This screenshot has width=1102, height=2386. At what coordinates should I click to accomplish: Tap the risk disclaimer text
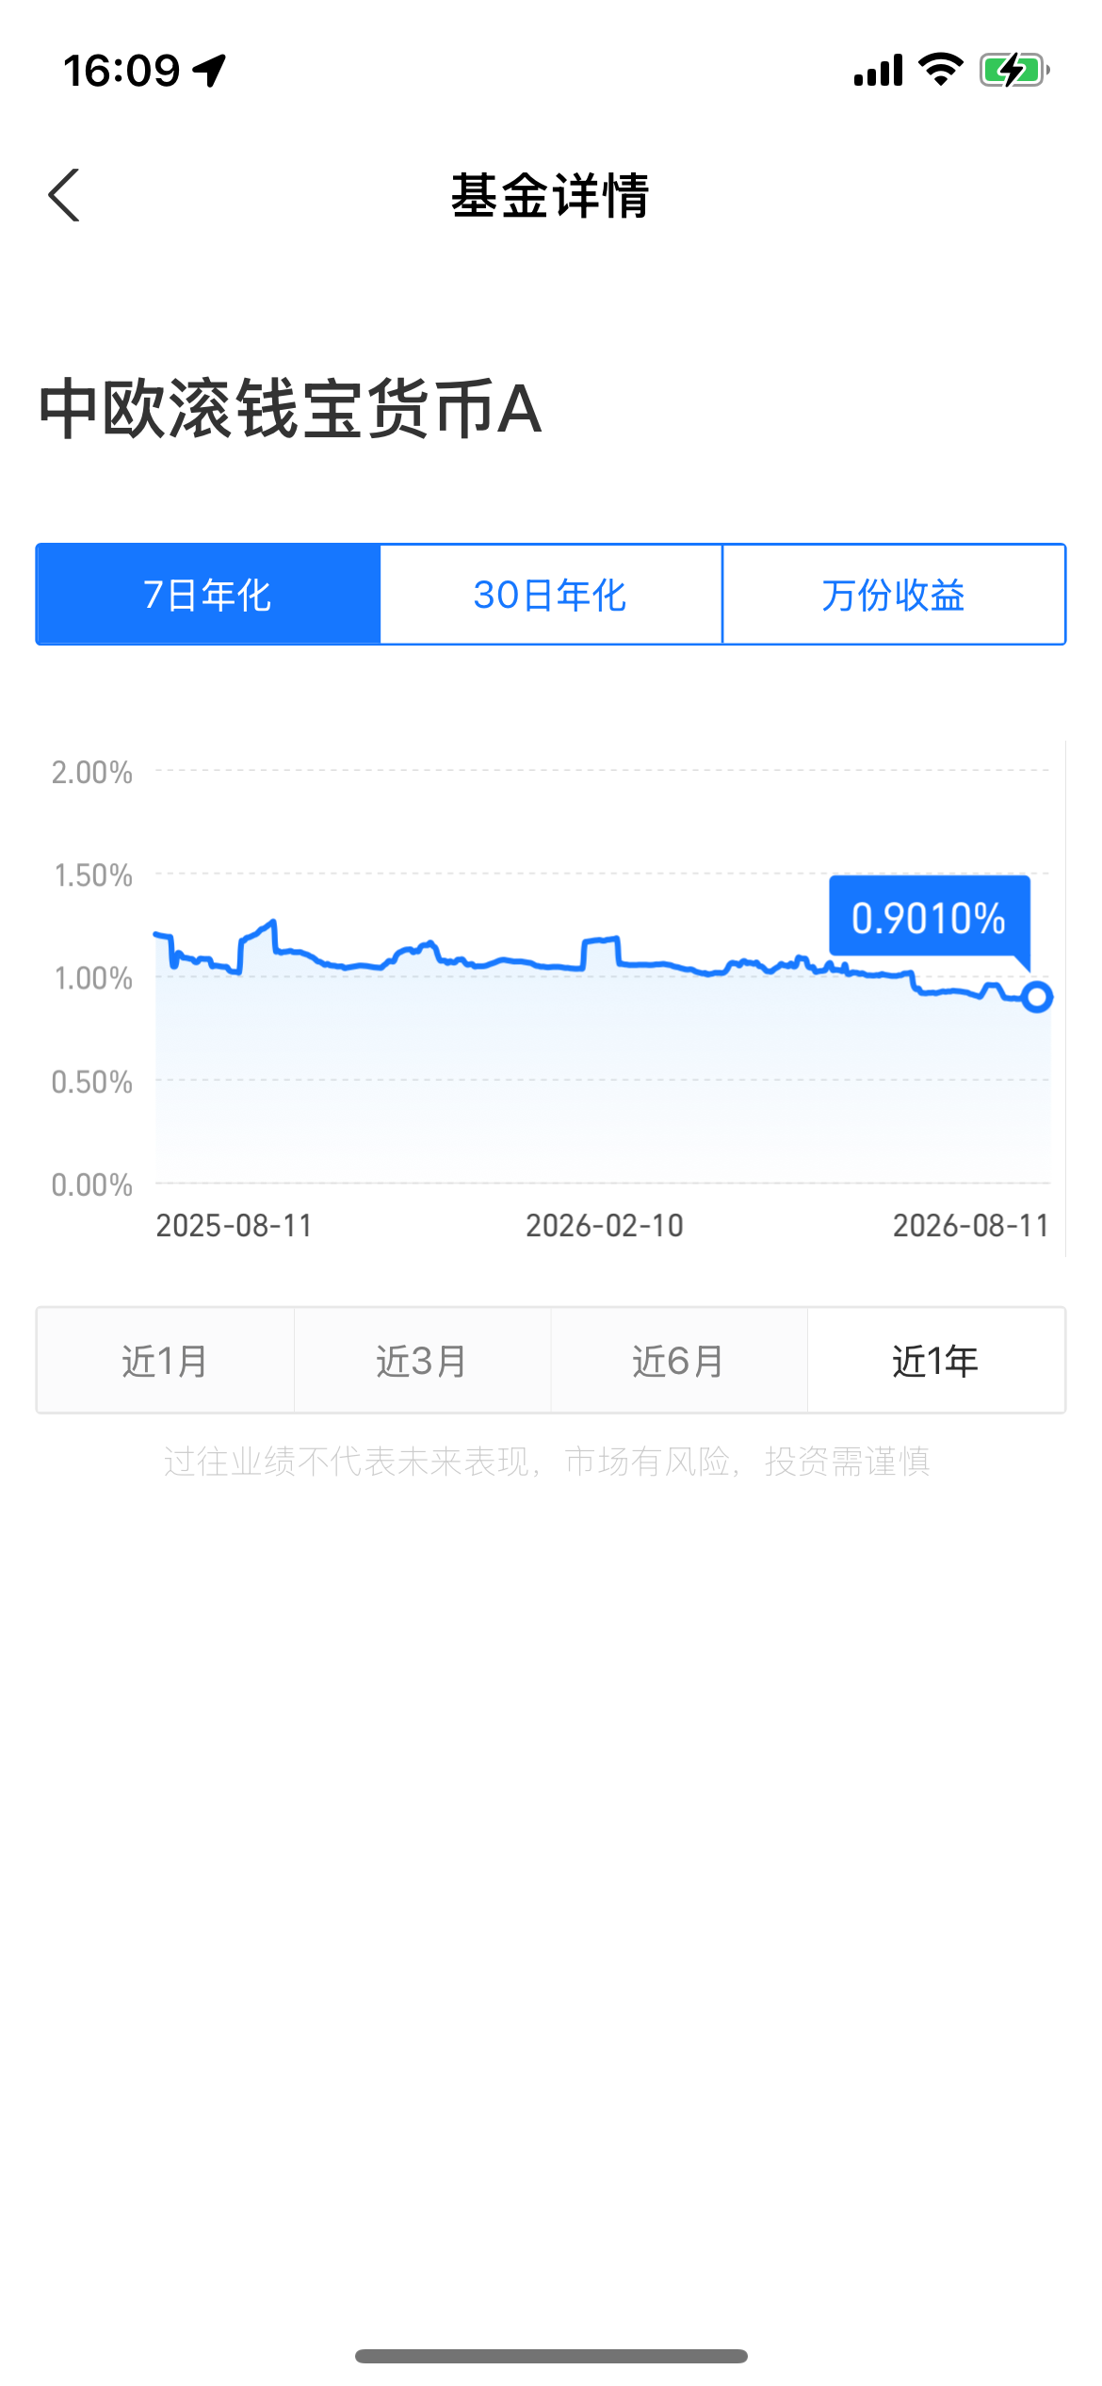point(546,1462)
